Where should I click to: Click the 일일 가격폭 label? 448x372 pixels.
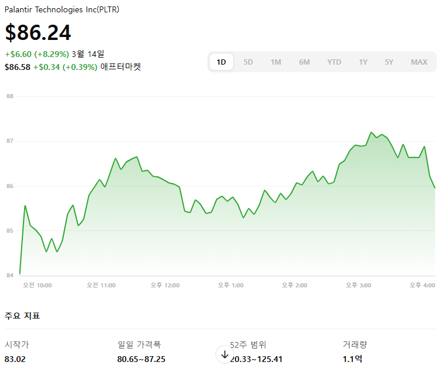tap(139, 344)
